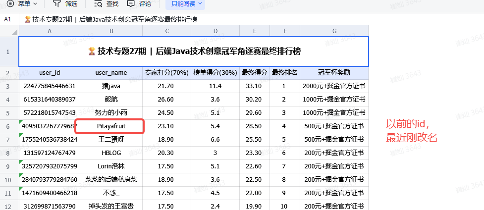
Task: Click list score 6.6
Action: 215,140
